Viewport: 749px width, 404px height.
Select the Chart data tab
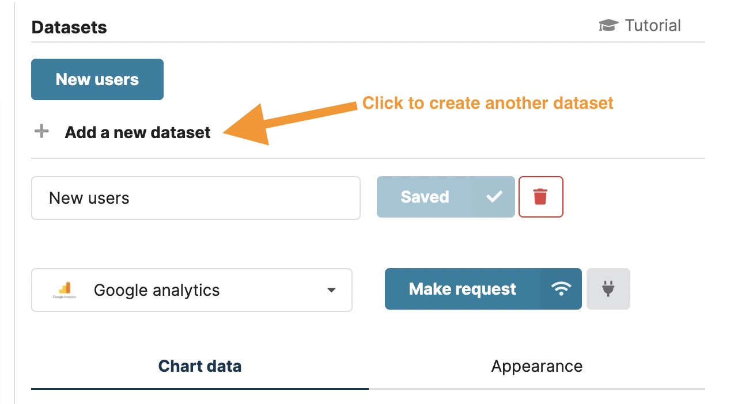200,365
